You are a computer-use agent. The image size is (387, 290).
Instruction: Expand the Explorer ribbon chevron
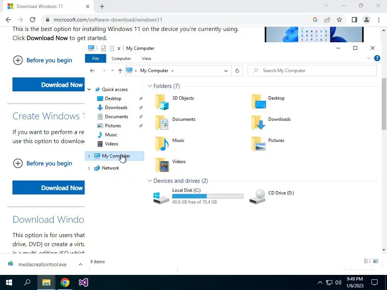pos(369,59)
